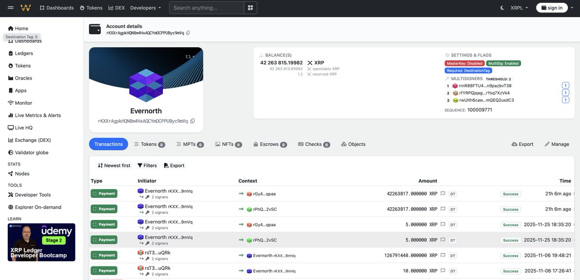Click the balance 42 263 815.19982 XRP
580x280 pixels.
[292, 63]
